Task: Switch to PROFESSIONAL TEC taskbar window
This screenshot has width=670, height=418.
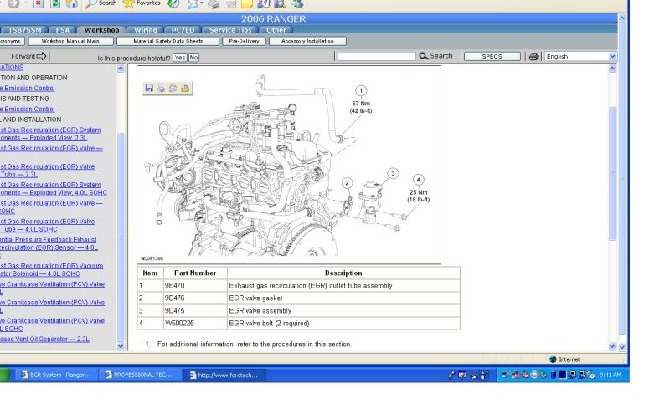Action: point(139,375)
